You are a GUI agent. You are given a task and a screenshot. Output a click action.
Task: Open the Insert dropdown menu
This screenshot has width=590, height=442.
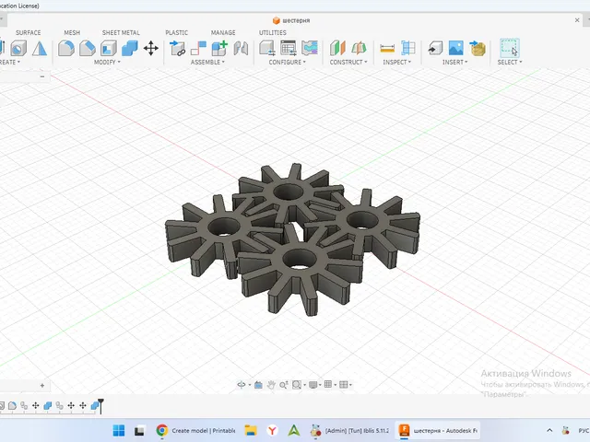(454, 62)
